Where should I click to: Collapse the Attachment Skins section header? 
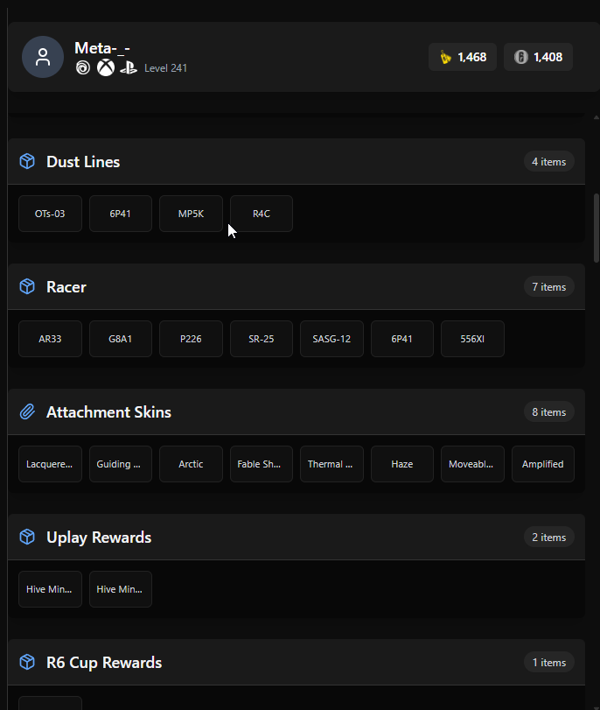point(297,412)
